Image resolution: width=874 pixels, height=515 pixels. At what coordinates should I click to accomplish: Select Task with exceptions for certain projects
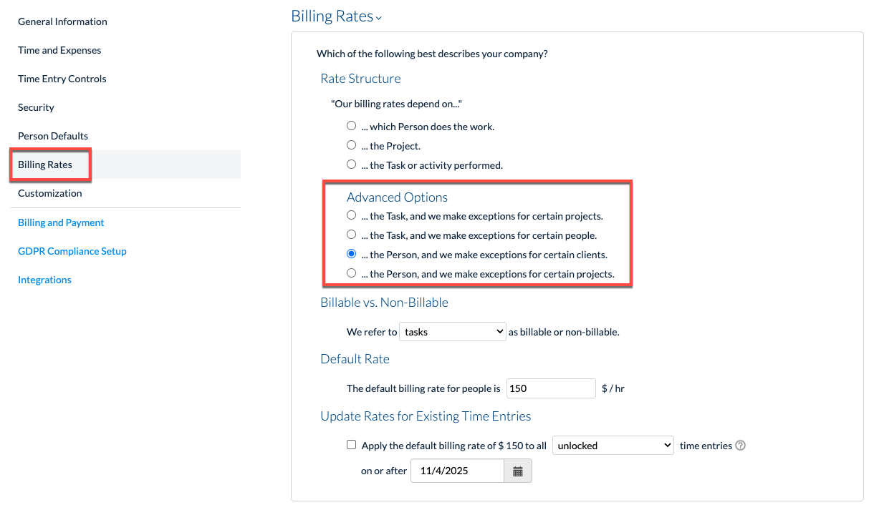pyautogui.click(x=351, y=215)
